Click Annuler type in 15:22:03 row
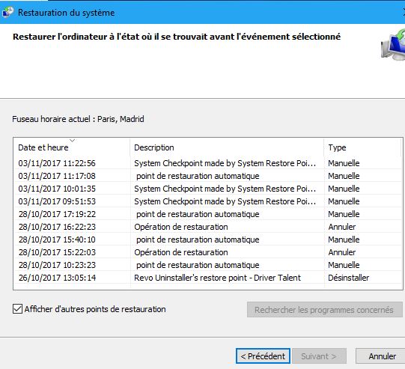Image resolution: width=405 pixels, height=369 pixels. [341, 252]
